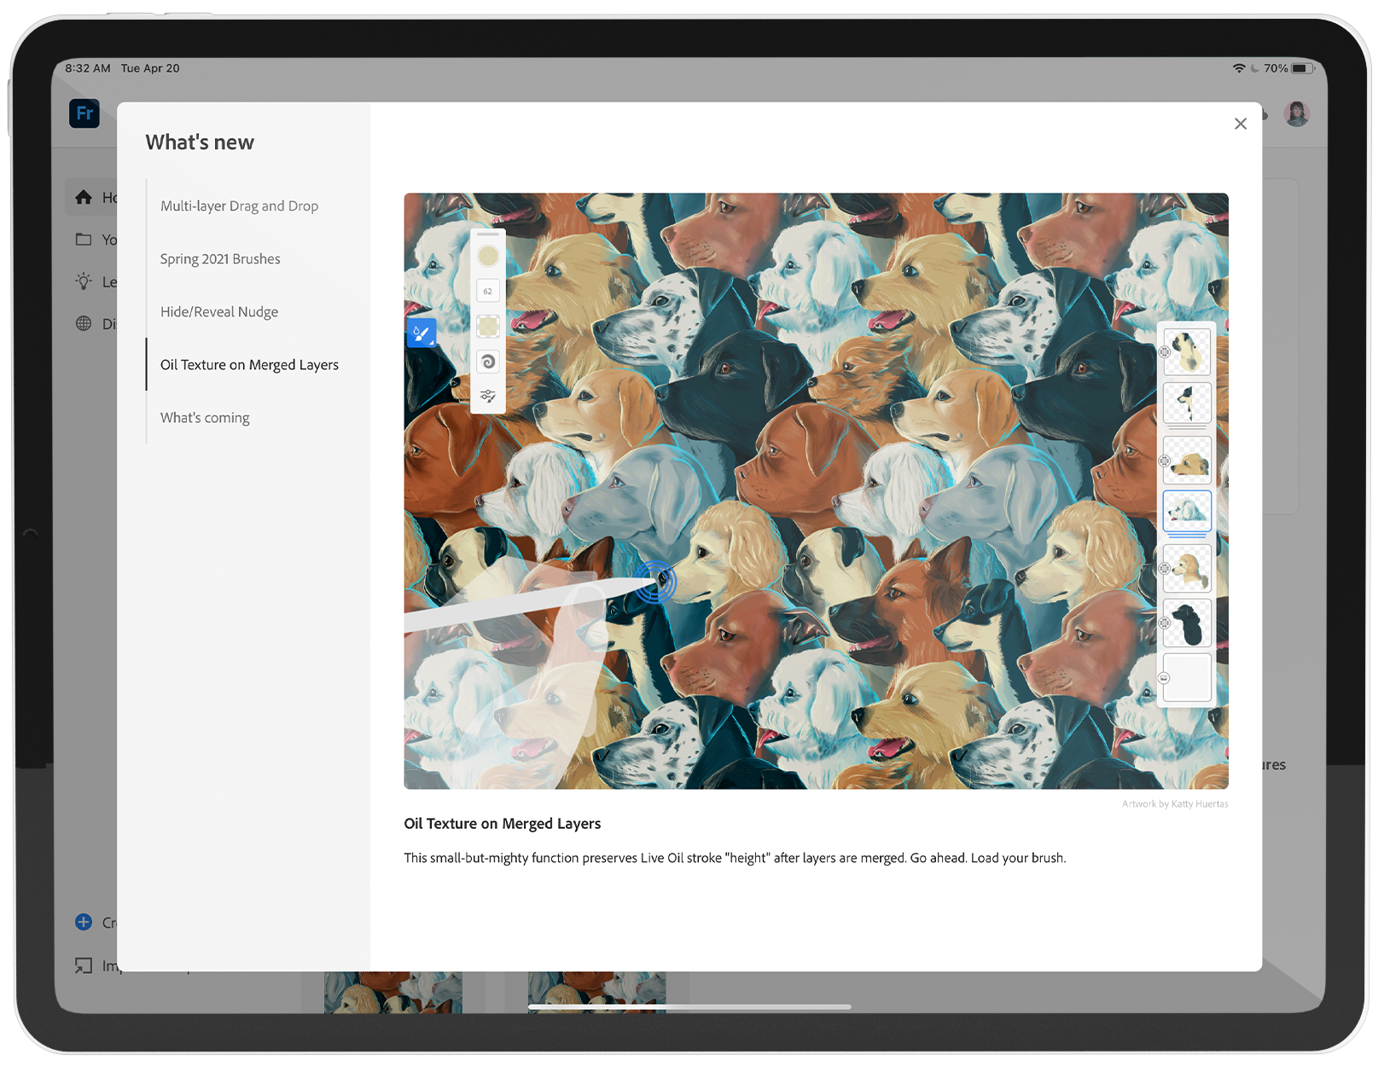Click the Do Not Disturb moon icon
Screen dimensions: 1384x1066
pyautogui.click(x=1254, y=68)
